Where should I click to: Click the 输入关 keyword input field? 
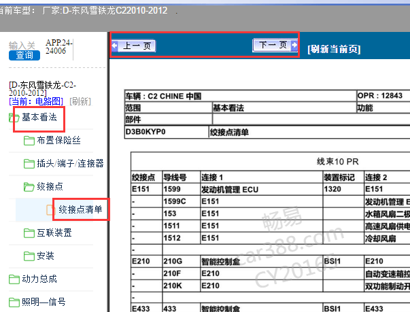coord(22,46)
